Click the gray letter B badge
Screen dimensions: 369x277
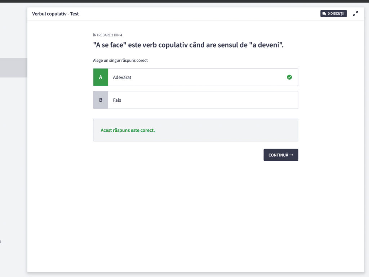point(101,100)
